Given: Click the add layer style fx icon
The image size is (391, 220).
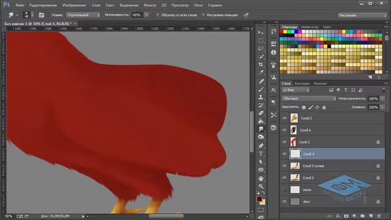Looking at the screenshot, I should pos(338,216).
